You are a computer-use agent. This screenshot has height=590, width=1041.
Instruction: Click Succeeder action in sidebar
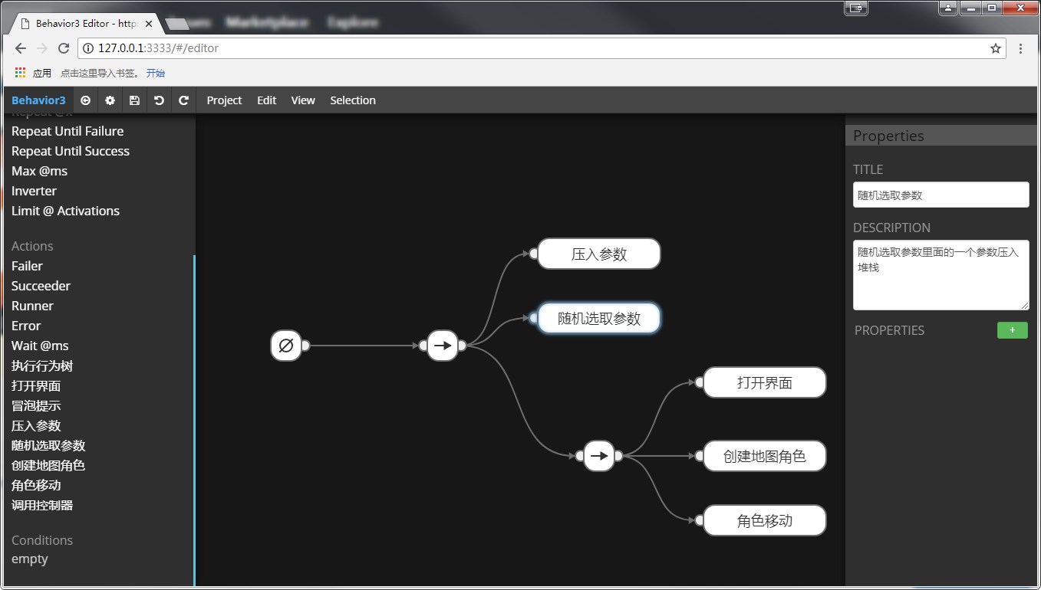[x=41, y=286]
